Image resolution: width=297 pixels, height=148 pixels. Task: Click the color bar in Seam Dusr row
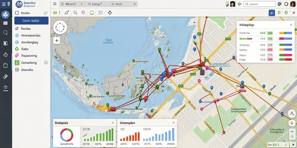(x=286, y=39)
